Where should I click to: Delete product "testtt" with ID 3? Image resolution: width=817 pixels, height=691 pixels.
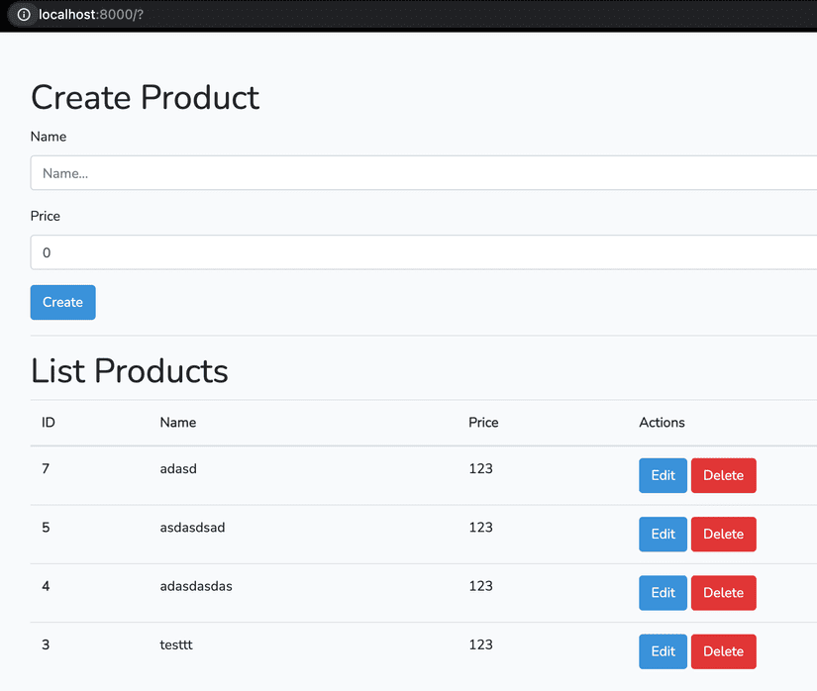723,650
